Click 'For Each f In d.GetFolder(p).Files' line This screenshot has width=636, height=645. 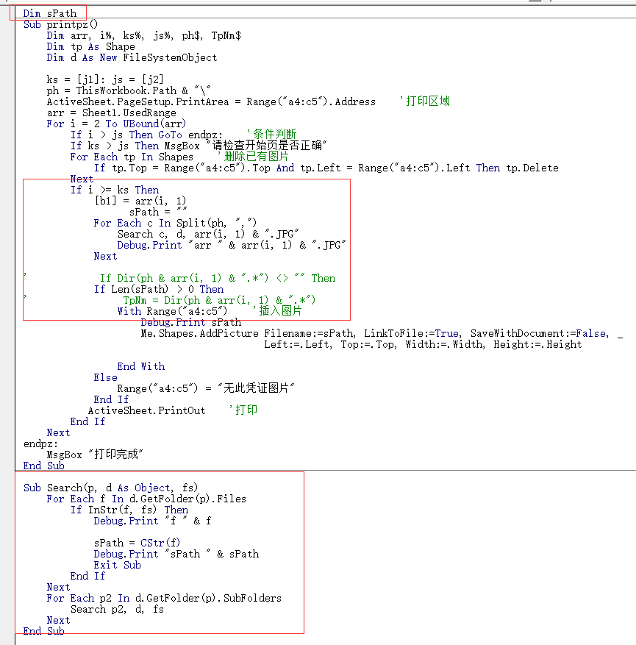(x=146, y=499)
